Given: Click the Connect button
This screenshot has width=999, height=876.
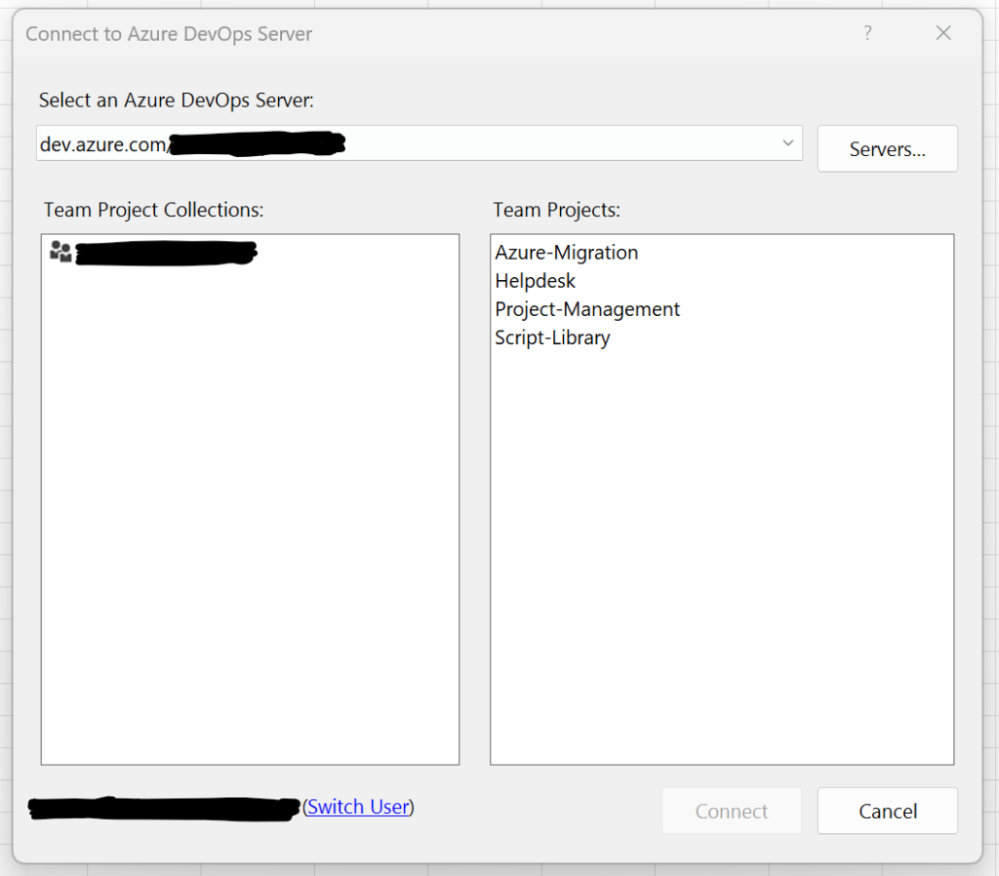Looking at the screenshot, I should pyautogui.click(x=732, y=811).
